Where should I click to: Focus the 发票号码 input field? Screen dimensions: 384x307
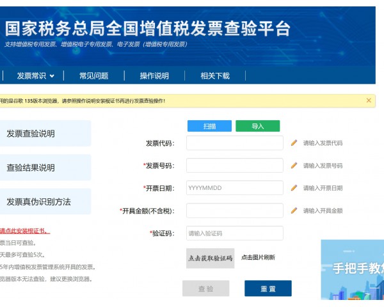click(235, 165)
